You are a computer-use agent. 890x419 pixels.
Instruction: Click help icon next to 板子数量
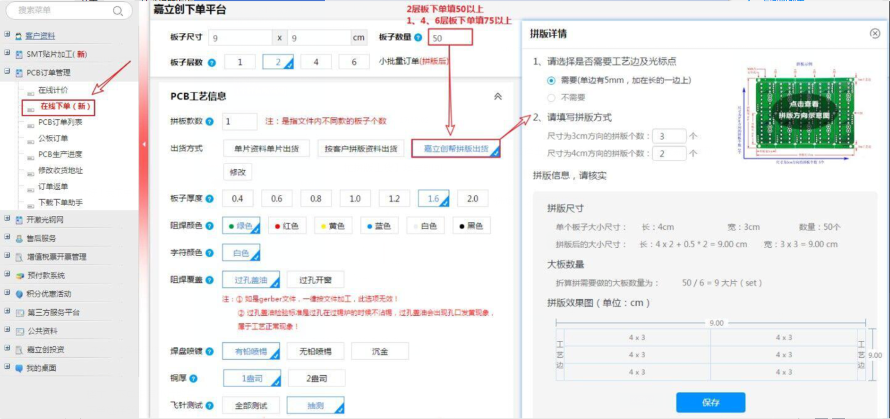tap(418, 37)
